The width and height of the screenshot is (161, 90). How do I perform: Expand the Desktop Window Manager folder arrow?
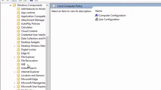pos(15,46)
